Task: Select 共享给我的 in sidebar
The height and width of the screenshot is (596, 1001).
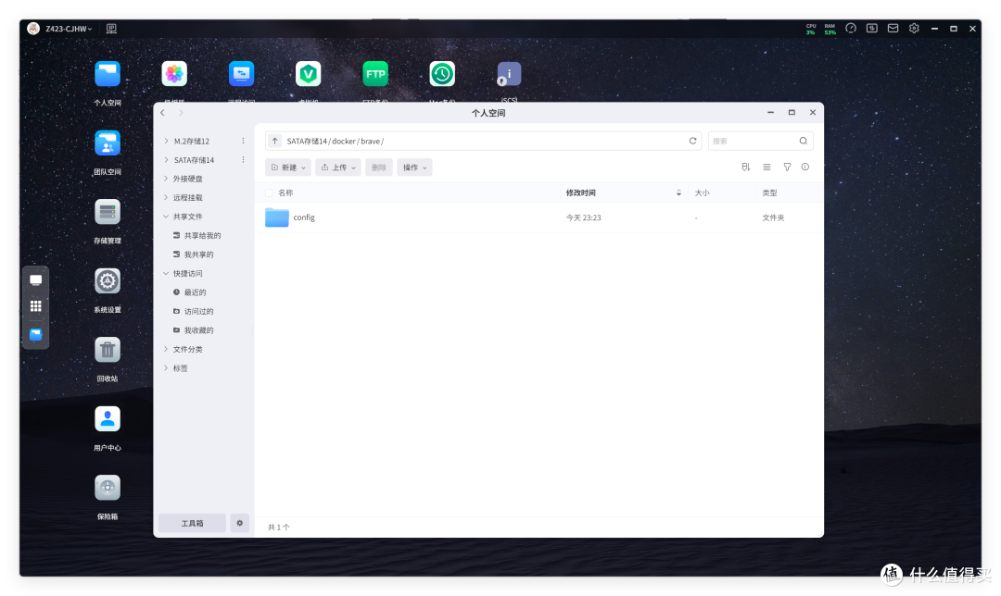Action: pos(202,236)
